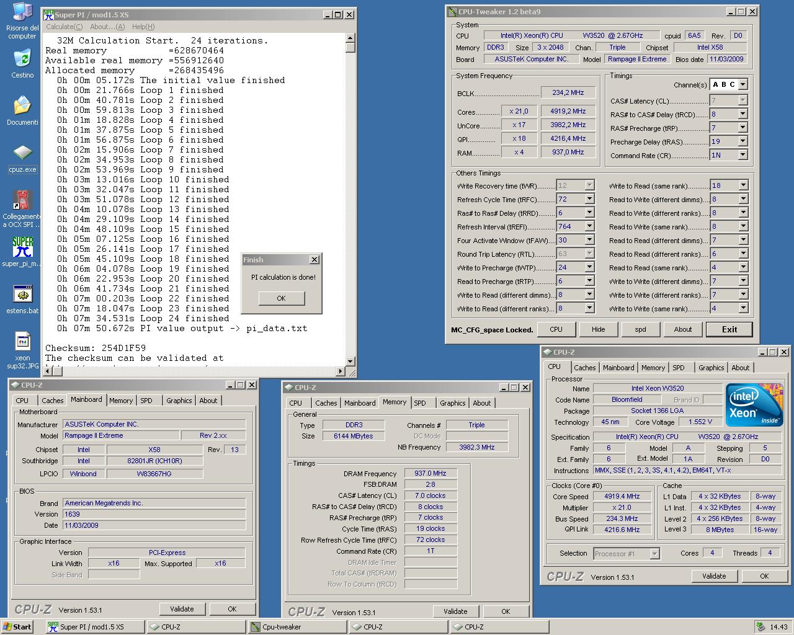Click the BCLK 234,2 MHz field

click(568, 92)
